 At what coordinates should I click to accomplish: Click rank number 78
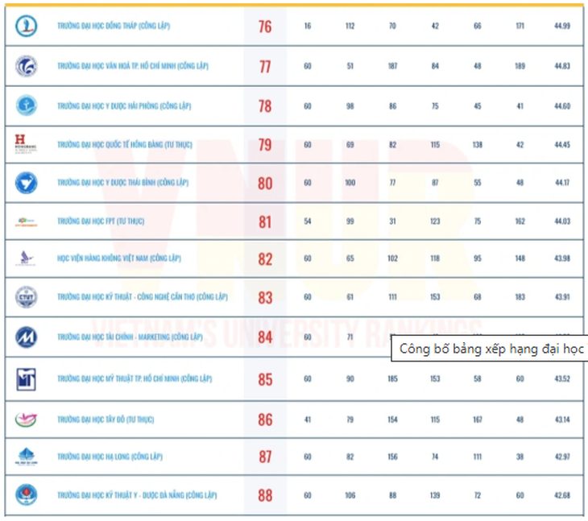[x=265, y=106]
